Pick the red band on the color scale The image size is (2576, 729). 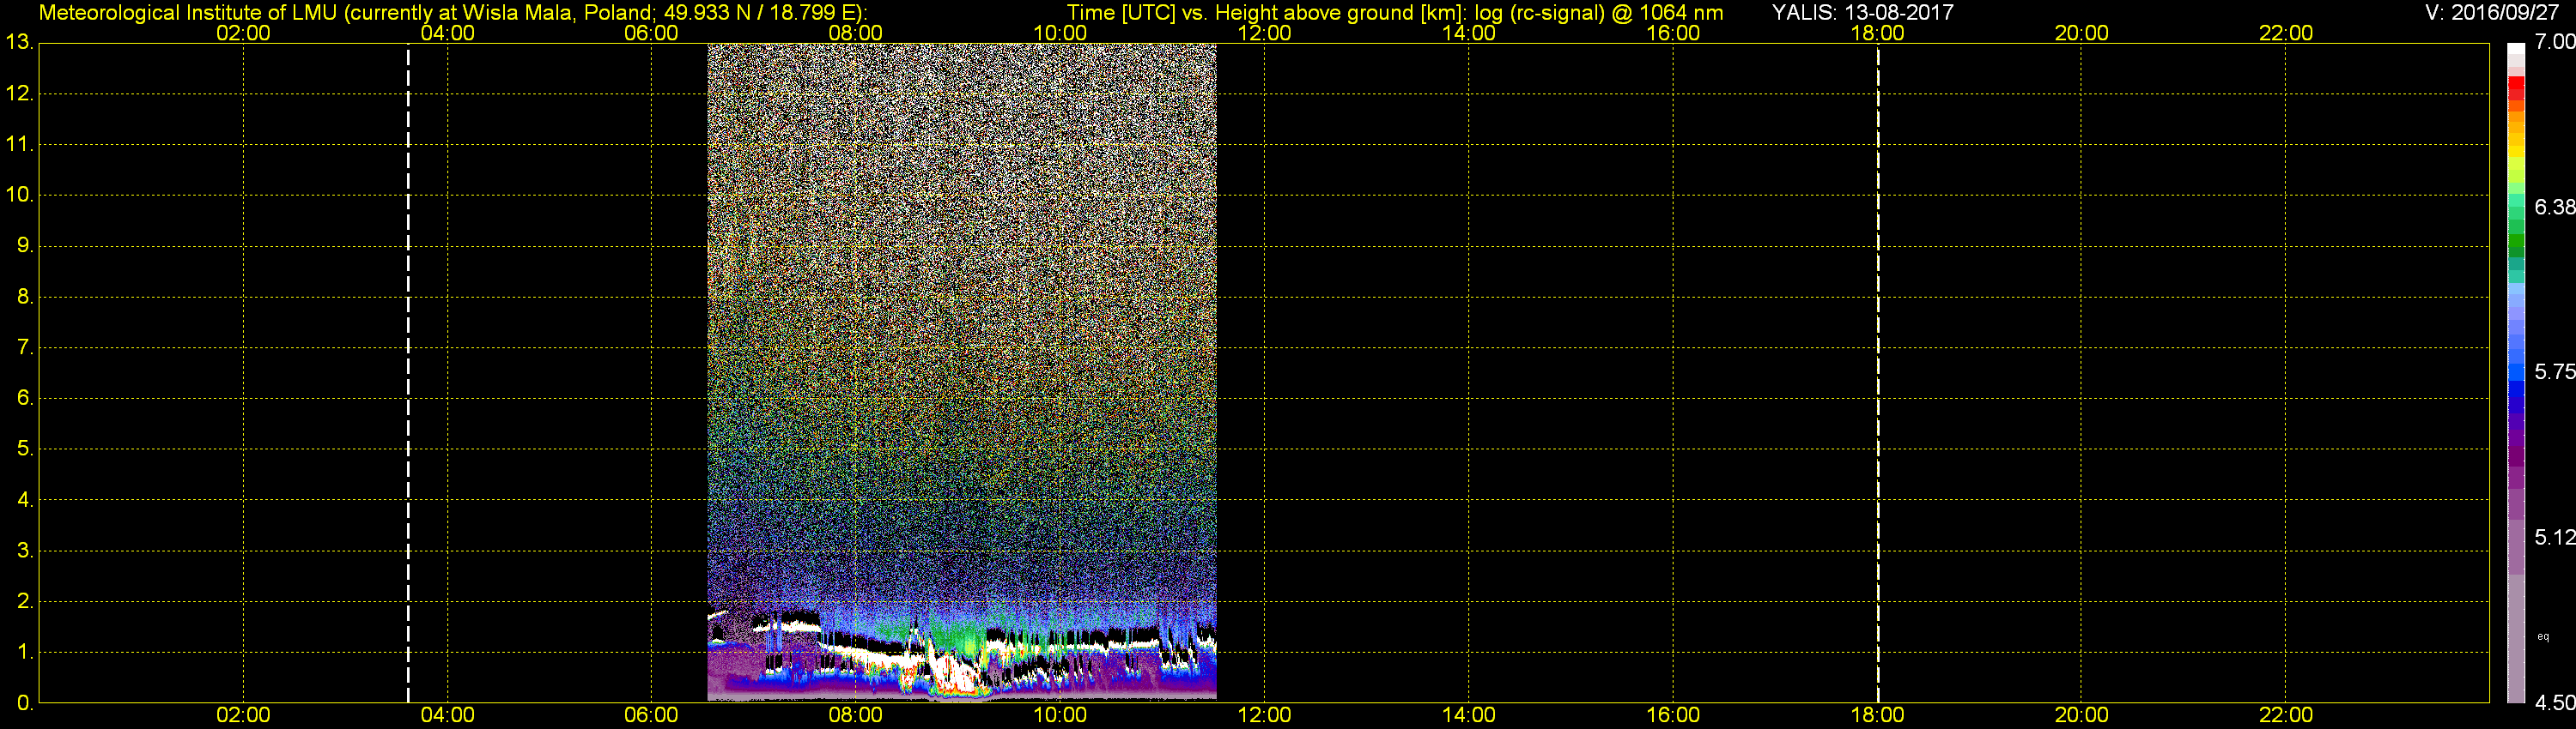tap(2516, 89)
